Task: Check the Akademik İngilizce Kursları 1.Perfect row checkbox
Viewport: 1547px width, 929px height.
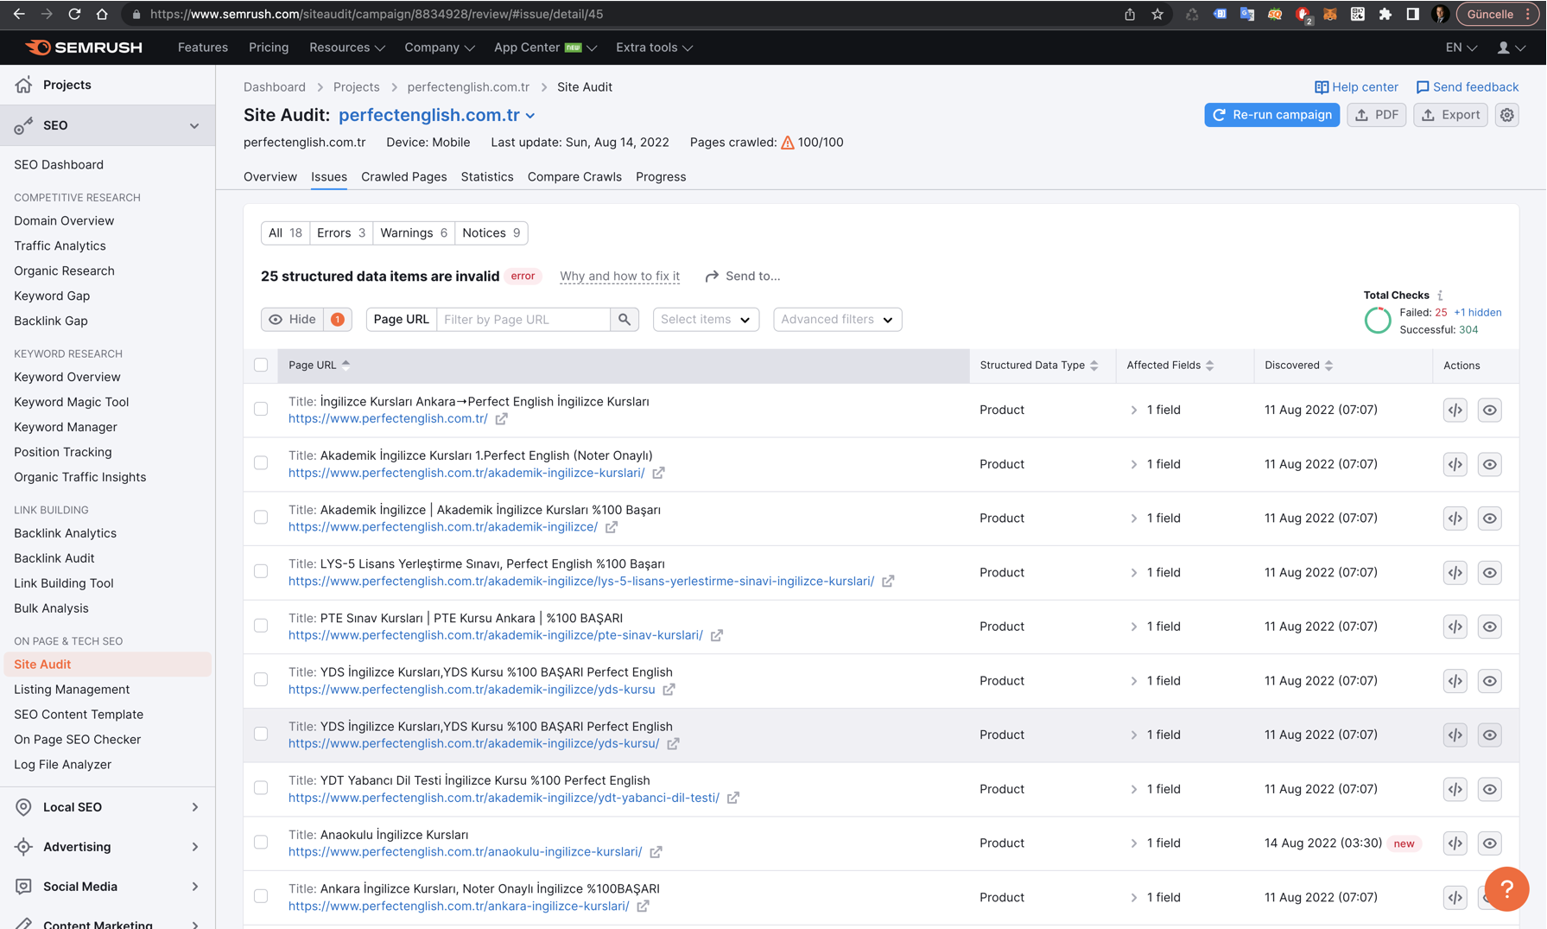Action: tap(261, 463)
